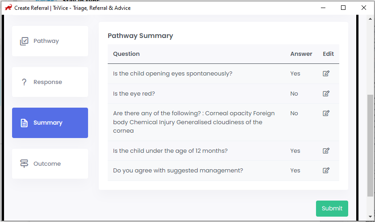This screenshot has width=375, height=222.
Task: Edit the corneal opacity question answer
Action: click(326, 113)
